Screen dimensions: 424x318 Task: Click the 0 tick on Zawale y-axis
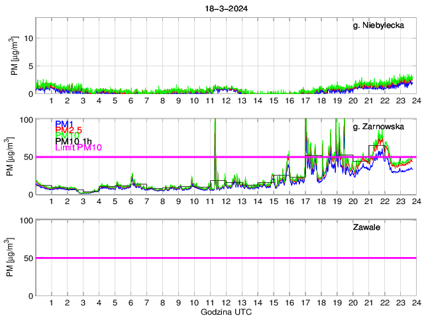(30, 296)
